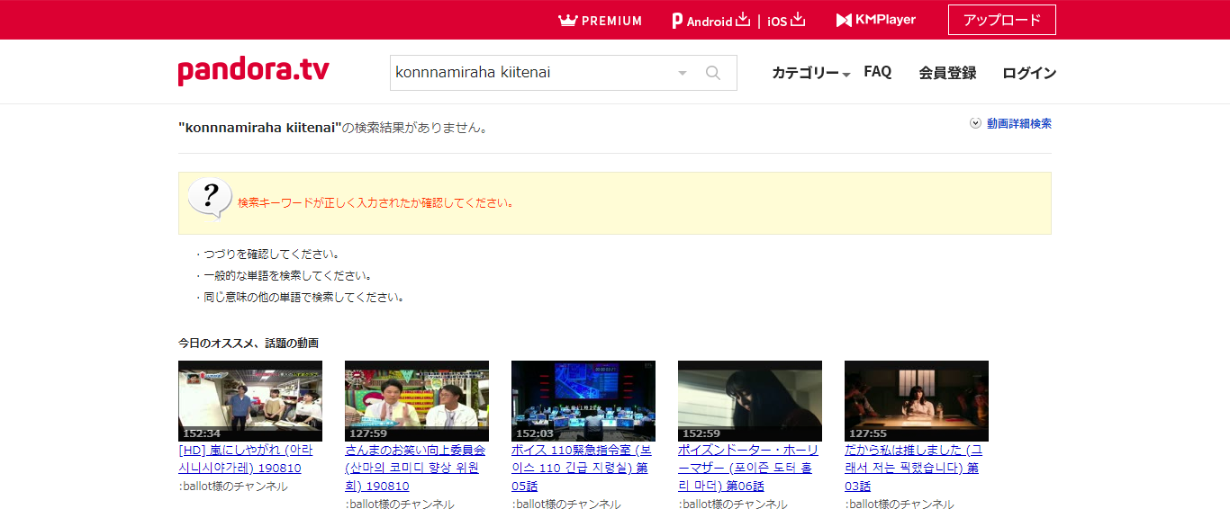Open the 嵐にしやがれ 190810 video thumbnail
Viewport: 1230px width, 518px height.
coord(250,401)
